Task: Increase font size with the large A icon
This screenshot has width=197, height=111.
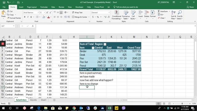Action: pyautogui.click(x=47, y=12)
